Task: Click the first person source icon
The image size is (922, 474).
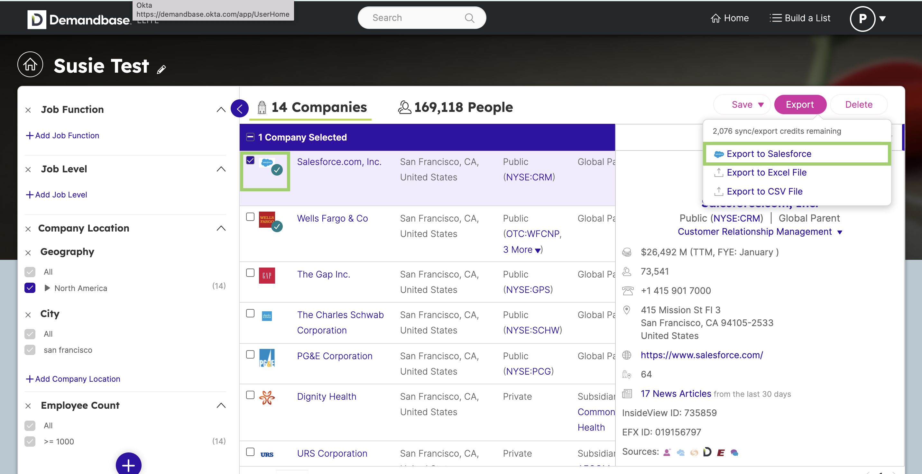Action: coord(667,452)
